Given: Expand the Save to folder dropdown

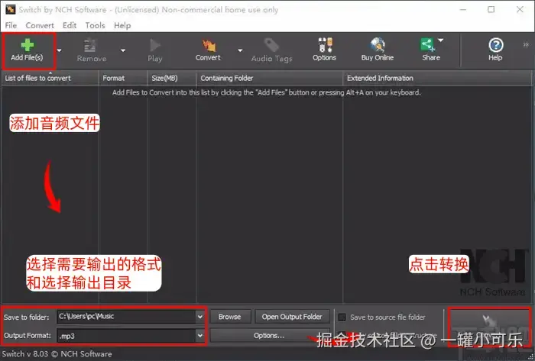Looking at the screenshot, I should coord(200,317).
